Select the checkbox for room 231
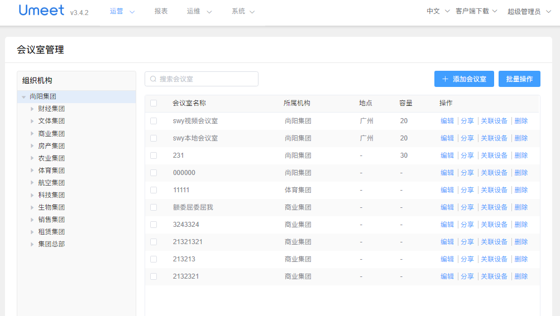 154,155
